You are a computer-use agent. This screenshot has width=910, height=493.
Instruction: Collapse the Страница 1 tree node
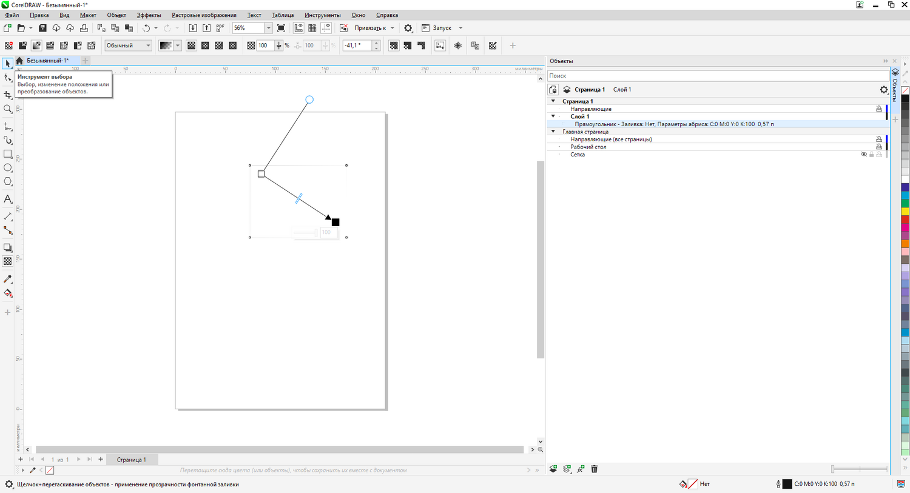[x=553, y=101]
